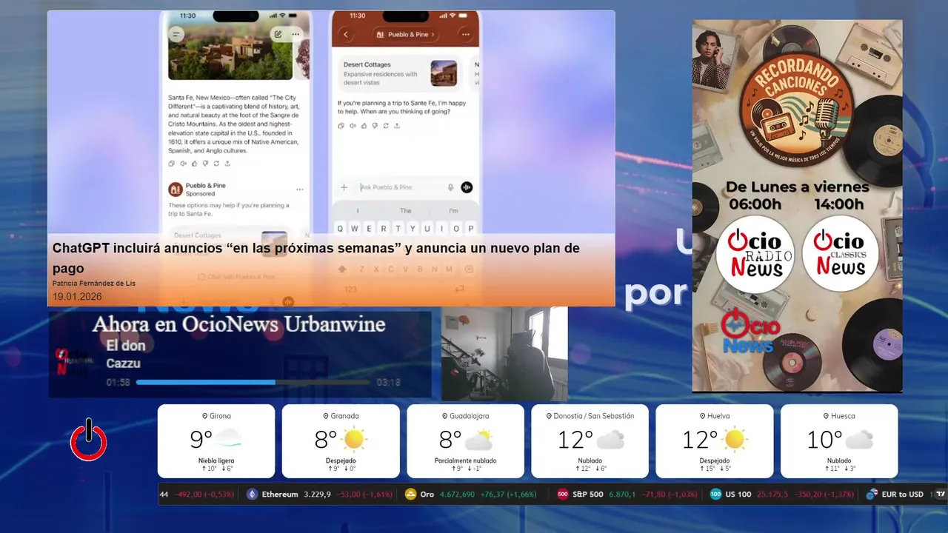Click the artist name Cazzu
This screenshot has width=948, height=533.
(123, 363)
